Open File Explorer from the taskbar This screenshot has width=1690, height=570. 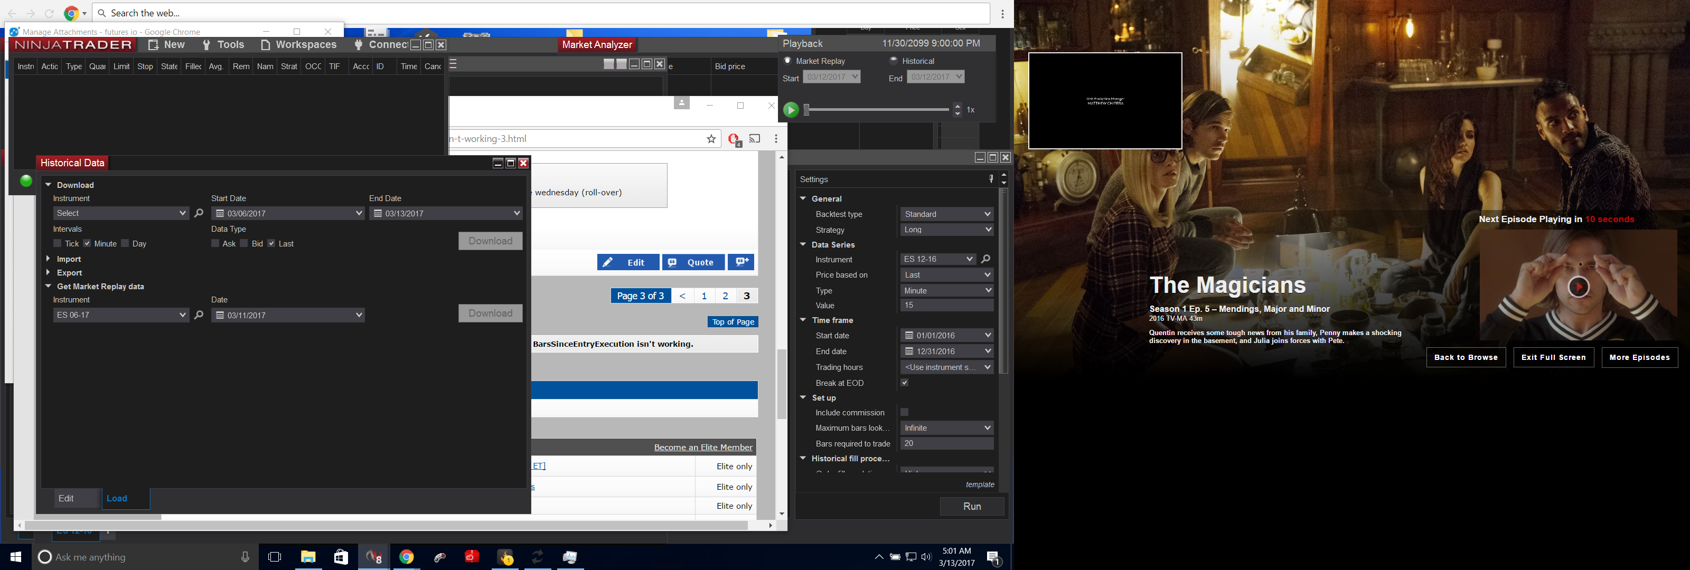[308, 557]
